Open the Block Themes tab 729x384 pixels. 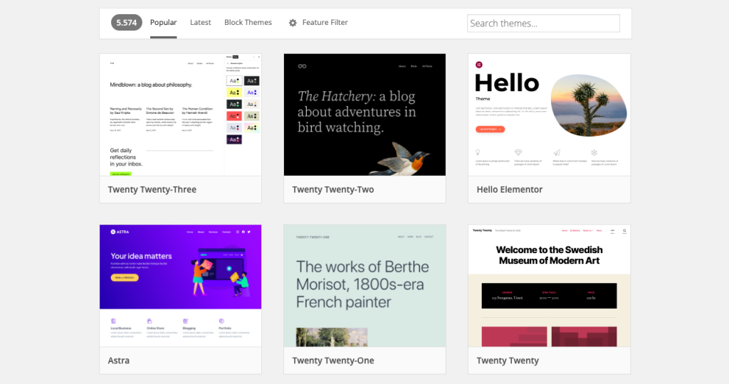[x=248, y=22]
